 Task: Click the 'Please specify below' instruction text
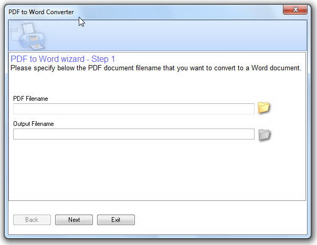click(x=156, y=68)
